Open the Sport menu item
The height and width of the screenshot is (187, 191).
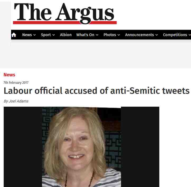(x=46, y=35)
